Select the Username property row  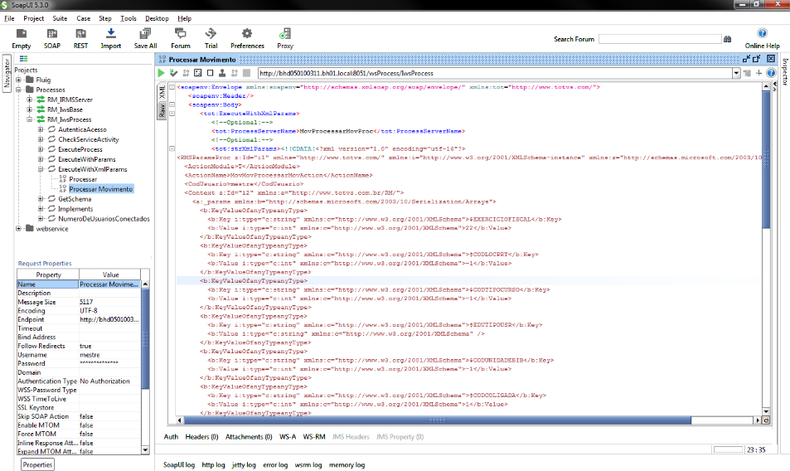click(x=79, y=355)
